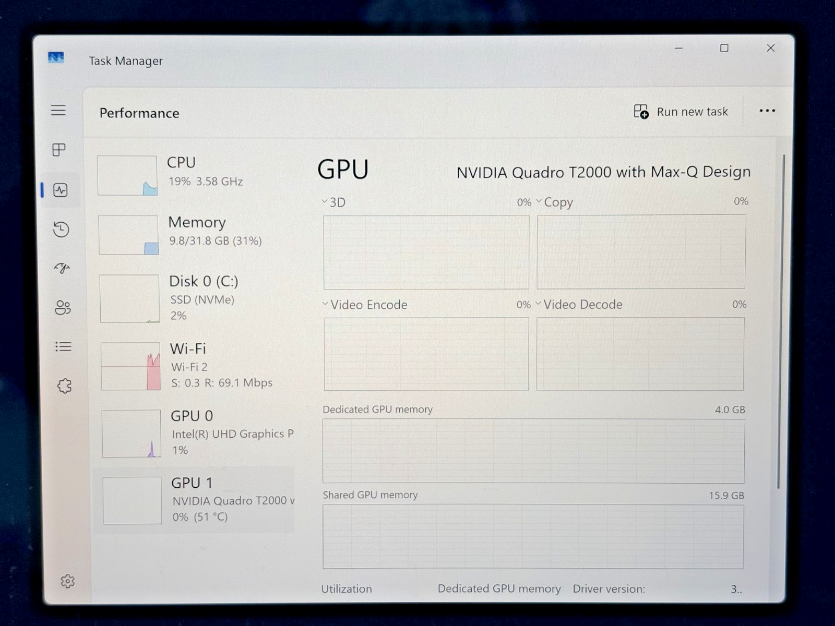Click the Utilization label
The width and height of the screenshot is (835, 626).
tap(347, 589)
